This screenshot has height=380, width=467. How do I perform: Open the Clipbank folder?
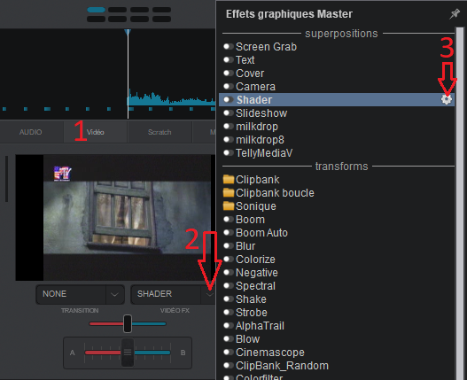252,180
